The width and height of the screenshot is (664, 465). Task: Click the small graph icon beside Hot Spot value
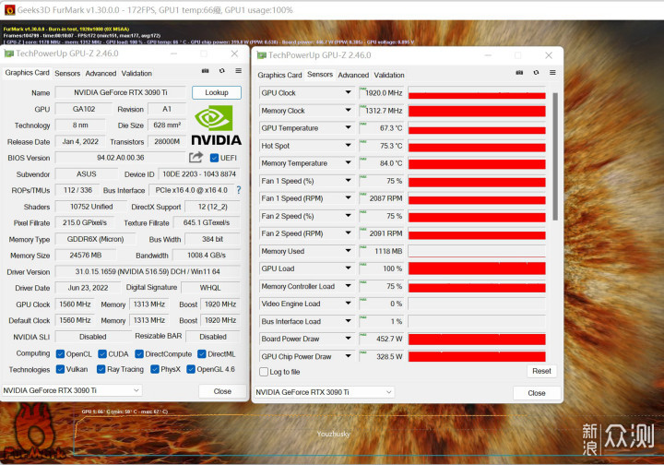pyautogui.click(x=363, y=141)
